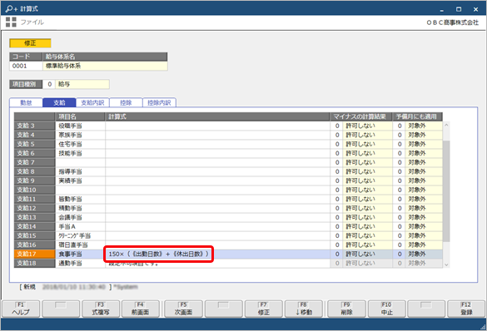
Task: Close the 計算式 window
Action: [x=475, y=9]
